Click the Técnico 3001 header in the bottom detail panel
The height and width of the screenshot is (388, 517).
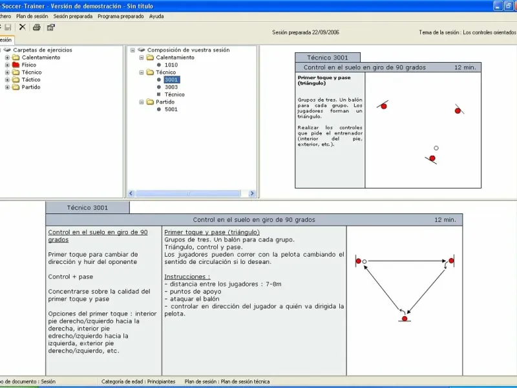point(87,208)
